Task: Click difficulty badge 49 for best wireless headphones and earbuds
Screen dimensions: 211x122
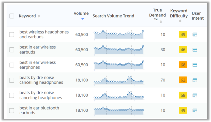Action: [183, 34]
